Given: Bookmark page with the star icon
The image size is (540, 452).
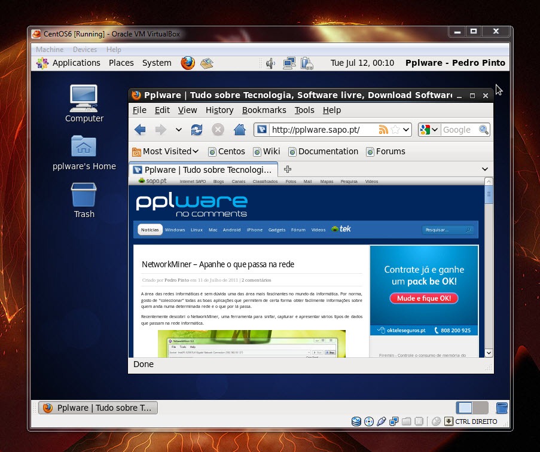Looking at the screenshot, I should coord(396,129).
